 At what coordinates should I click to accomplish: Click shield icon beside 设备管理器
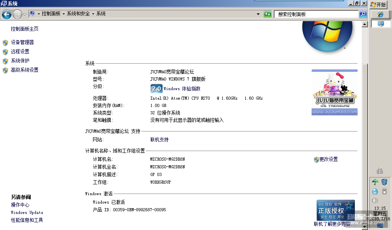tap(5, 43)
